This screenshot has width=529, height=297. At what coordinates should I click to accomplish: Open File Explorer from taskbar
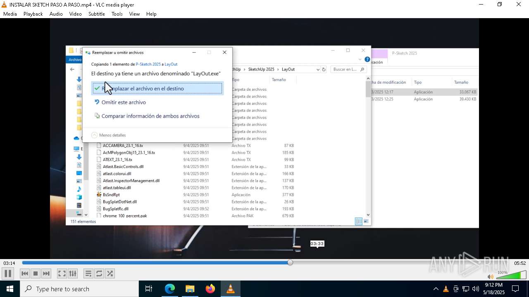pyautogui.click(x=190, y=289)
